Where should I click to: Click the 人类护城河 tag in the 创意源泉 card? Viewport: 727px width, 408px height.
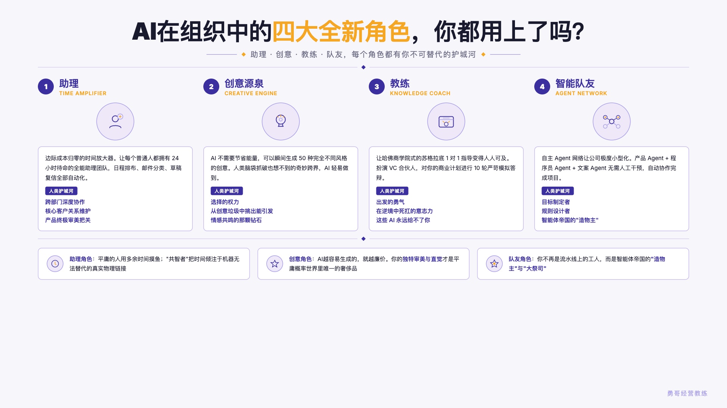click(x=227, y=191)
